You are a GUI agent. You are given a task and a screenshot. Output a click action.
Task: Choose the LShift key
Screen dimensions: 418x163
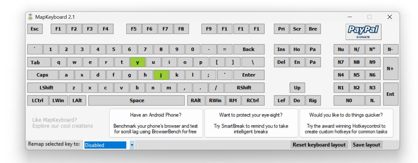(x=46, y=88)
